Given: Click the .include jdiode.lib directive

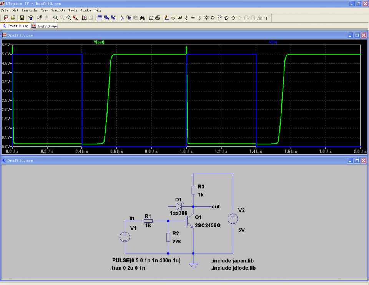Looking at the screenshot, I should click(x=233, y=268).
